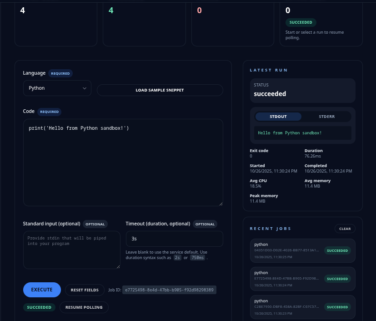The height and width of the screenshot is (321, 376).
Task: Select the python job from 11:30:23 PM
Action: (x=302, y=307)
